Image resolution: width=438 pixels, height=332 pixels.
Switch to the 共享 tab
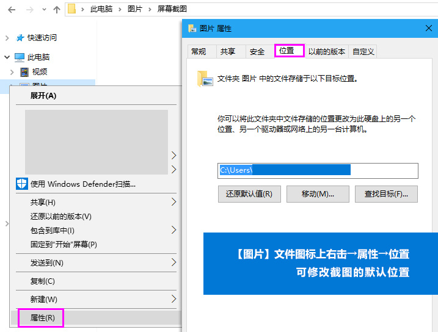coord(231,52)
